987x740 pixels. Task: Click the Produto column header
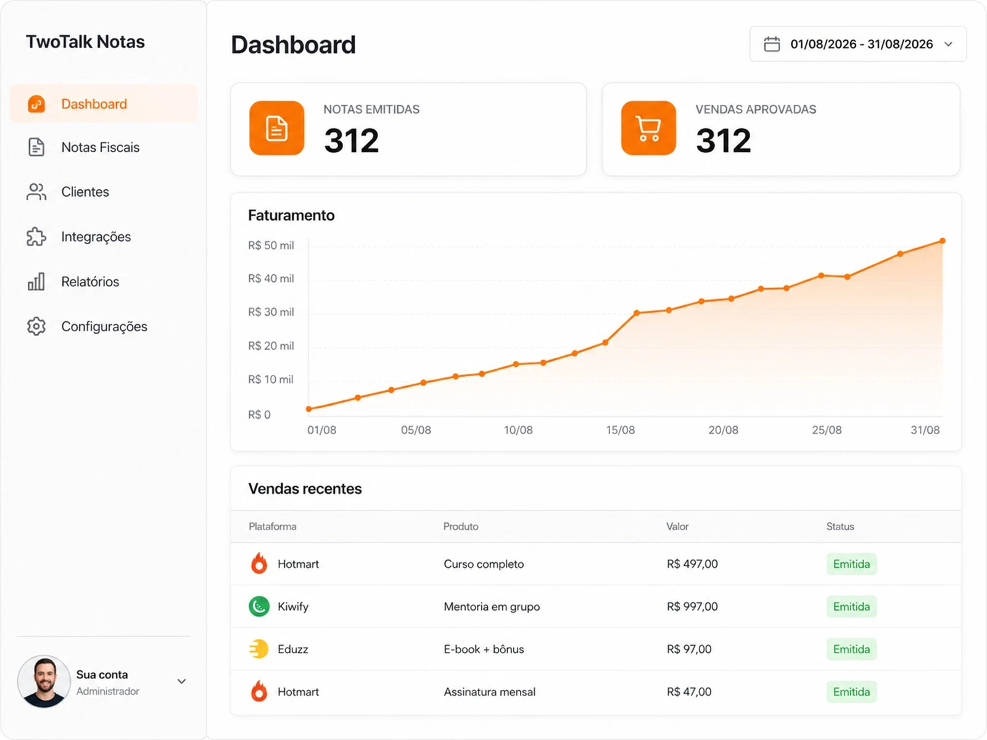[461, 526]
